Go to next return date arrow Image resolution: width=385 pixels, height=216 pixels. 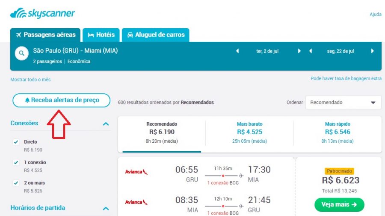click(372, 51)
